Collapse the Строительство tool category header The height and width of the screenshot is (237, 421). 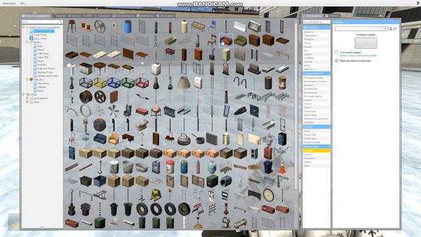pos(316,73)
